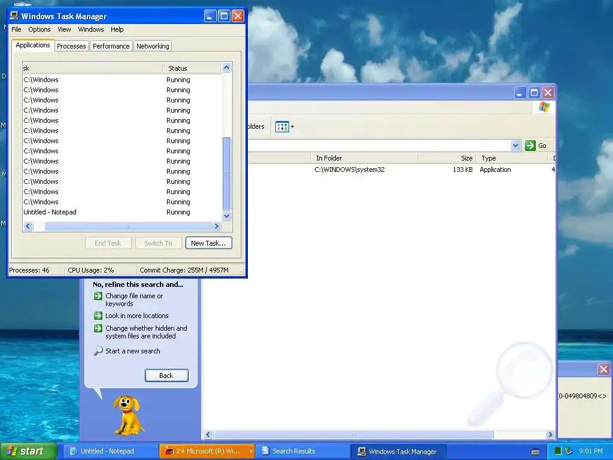
Task: Click the task list scroll up arrow
Action: (x=226, y=68)
